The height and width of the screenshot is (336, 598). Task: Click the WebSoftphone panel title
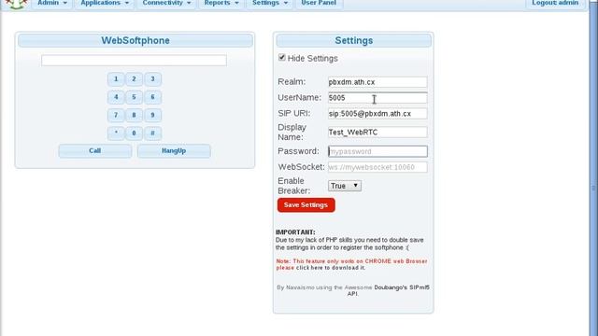tap(135, 40)
